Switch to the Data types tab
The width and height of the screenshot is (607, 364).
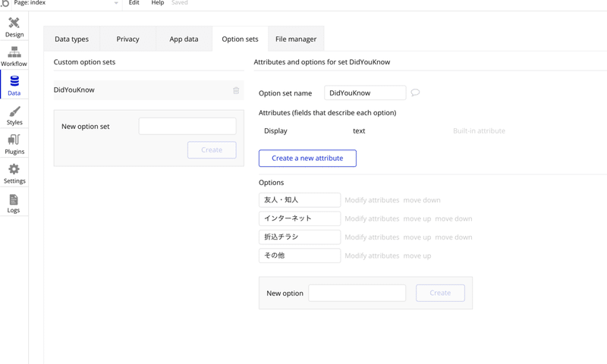[x=71, y=39]
